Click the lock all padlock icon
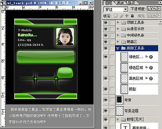 coord(132,16)
